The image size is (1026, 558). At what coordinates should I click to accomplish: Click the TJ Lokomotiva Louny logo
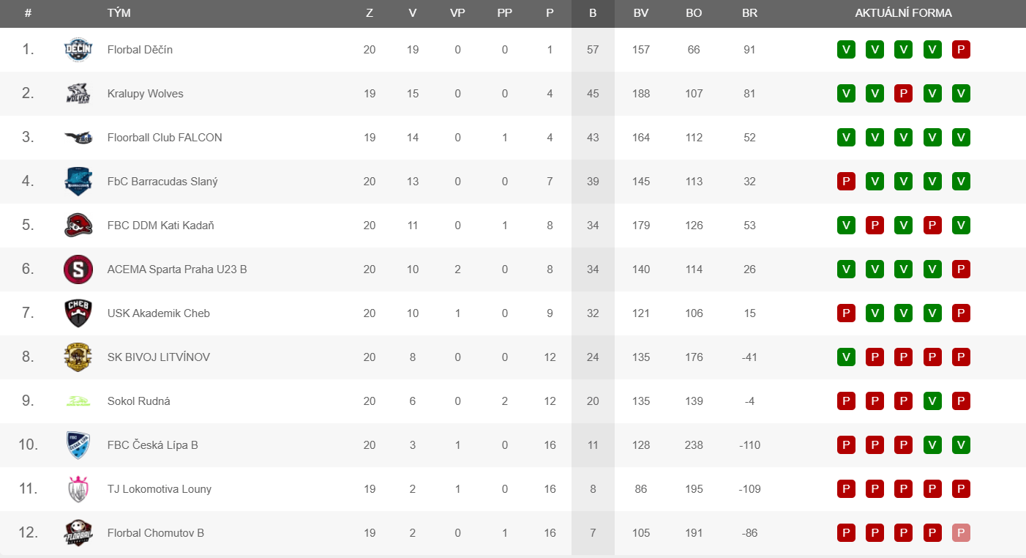pyautogui.click(x=78, y=489)
